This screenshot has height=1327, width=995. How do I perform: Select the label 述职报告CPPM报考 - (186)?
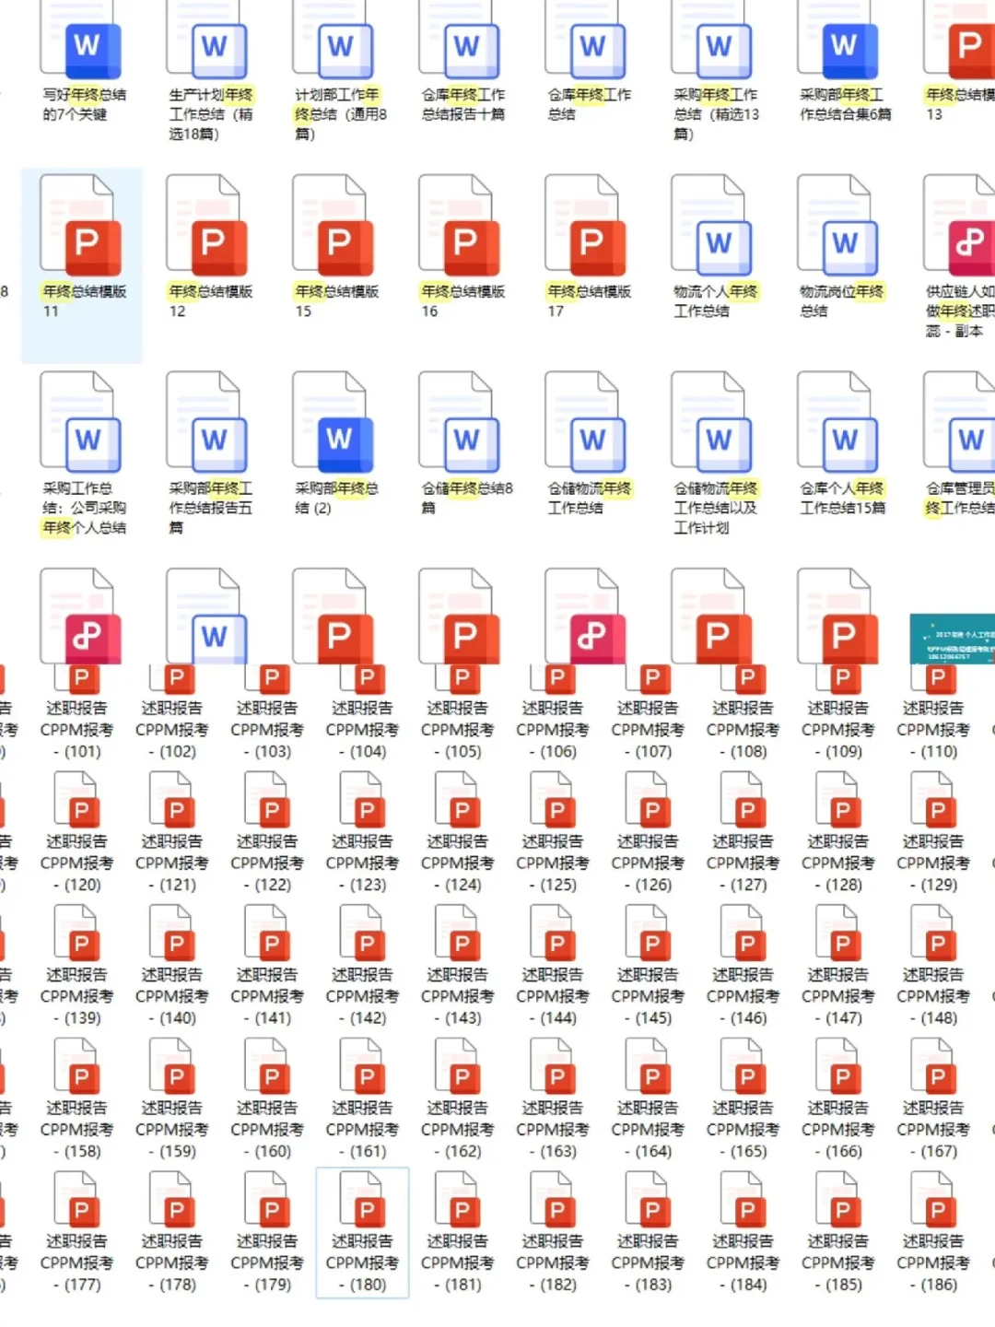933,1263
